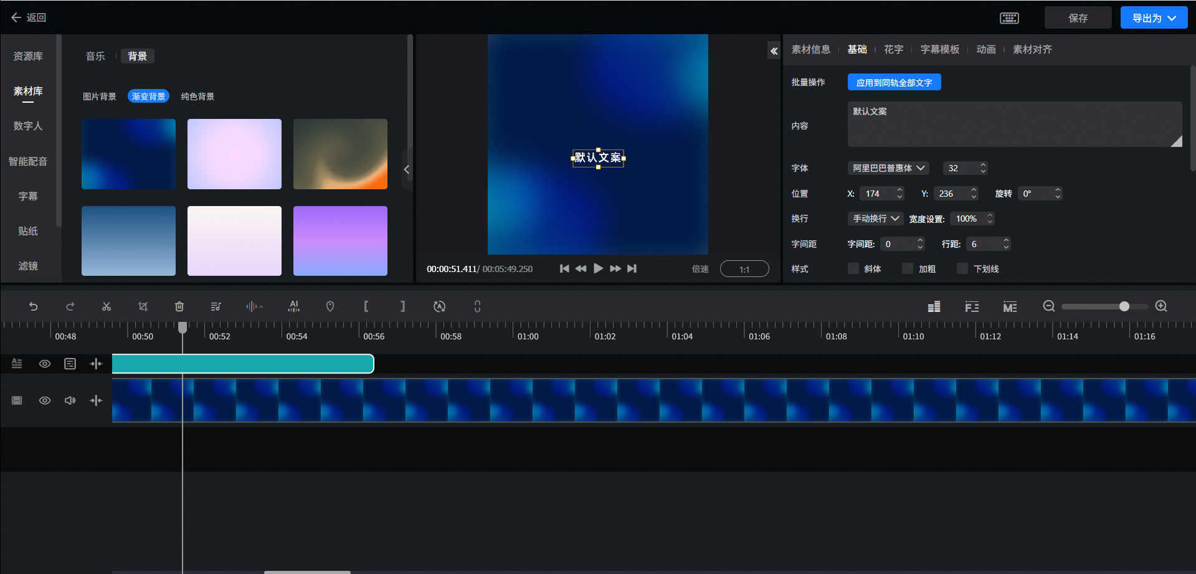1196x574 pixels.
Task: Click the track layout icon left of FE
Action: click(934, 307)
